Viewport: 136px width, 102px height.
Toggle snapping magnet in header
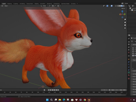[x=53, y=6]
